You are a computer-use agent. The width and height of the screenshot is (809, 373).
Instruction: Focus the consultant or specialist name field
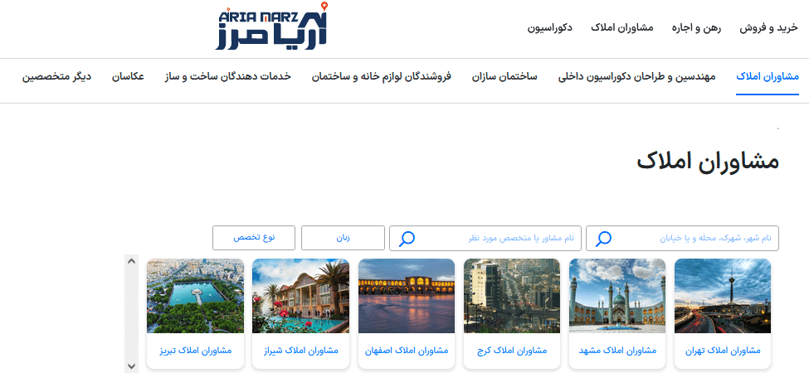(x=485, y=238)
